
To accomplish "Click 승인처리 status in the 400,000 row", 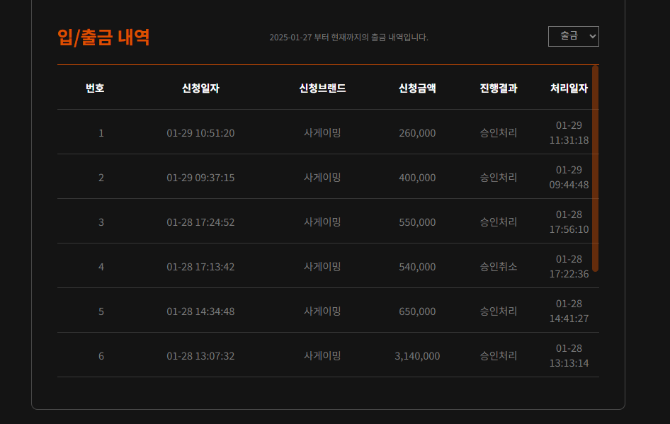I will (498, 177).
